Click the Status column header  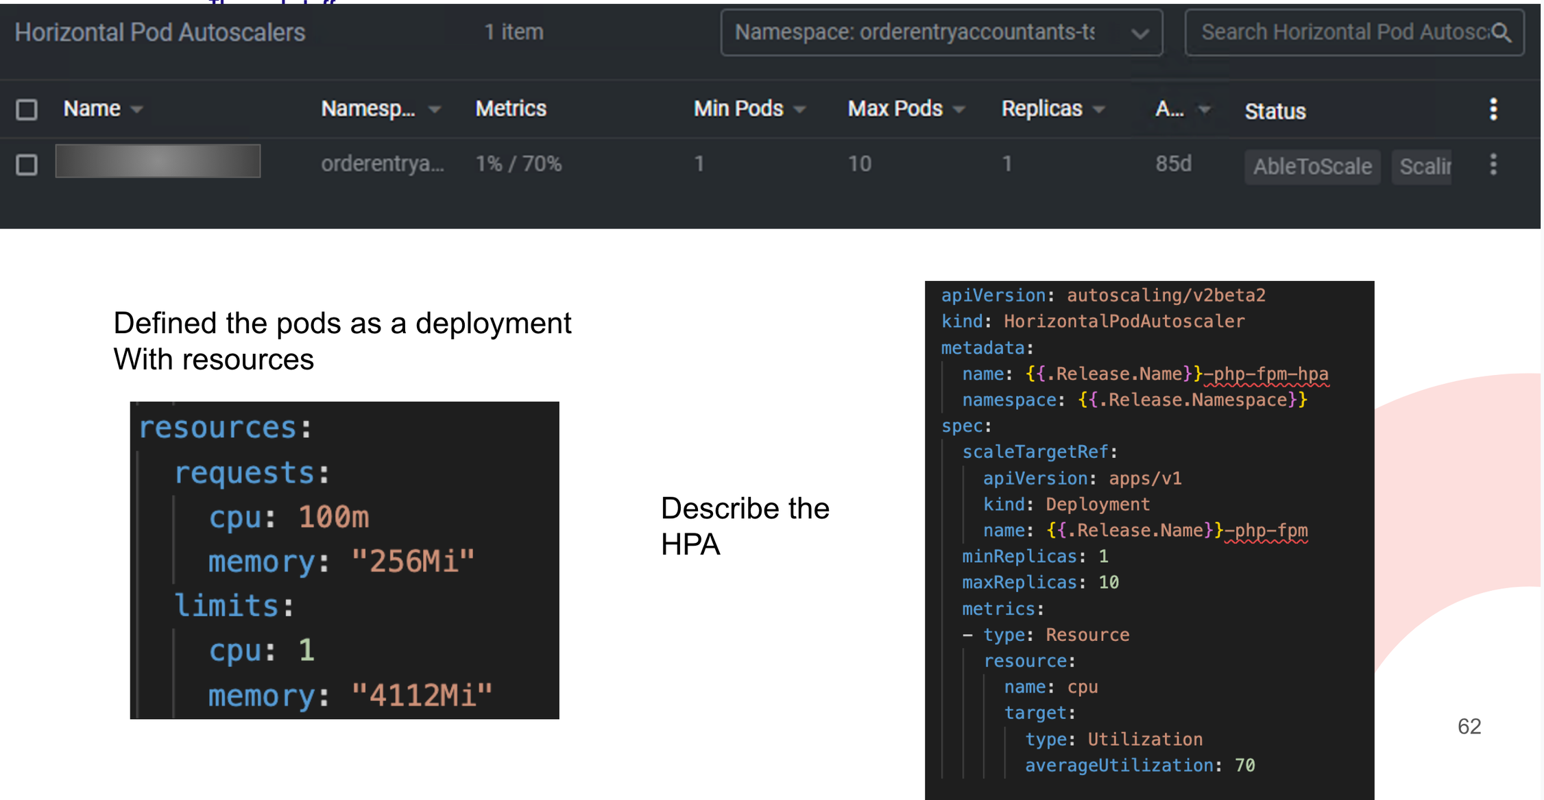tap(1275, 111)
